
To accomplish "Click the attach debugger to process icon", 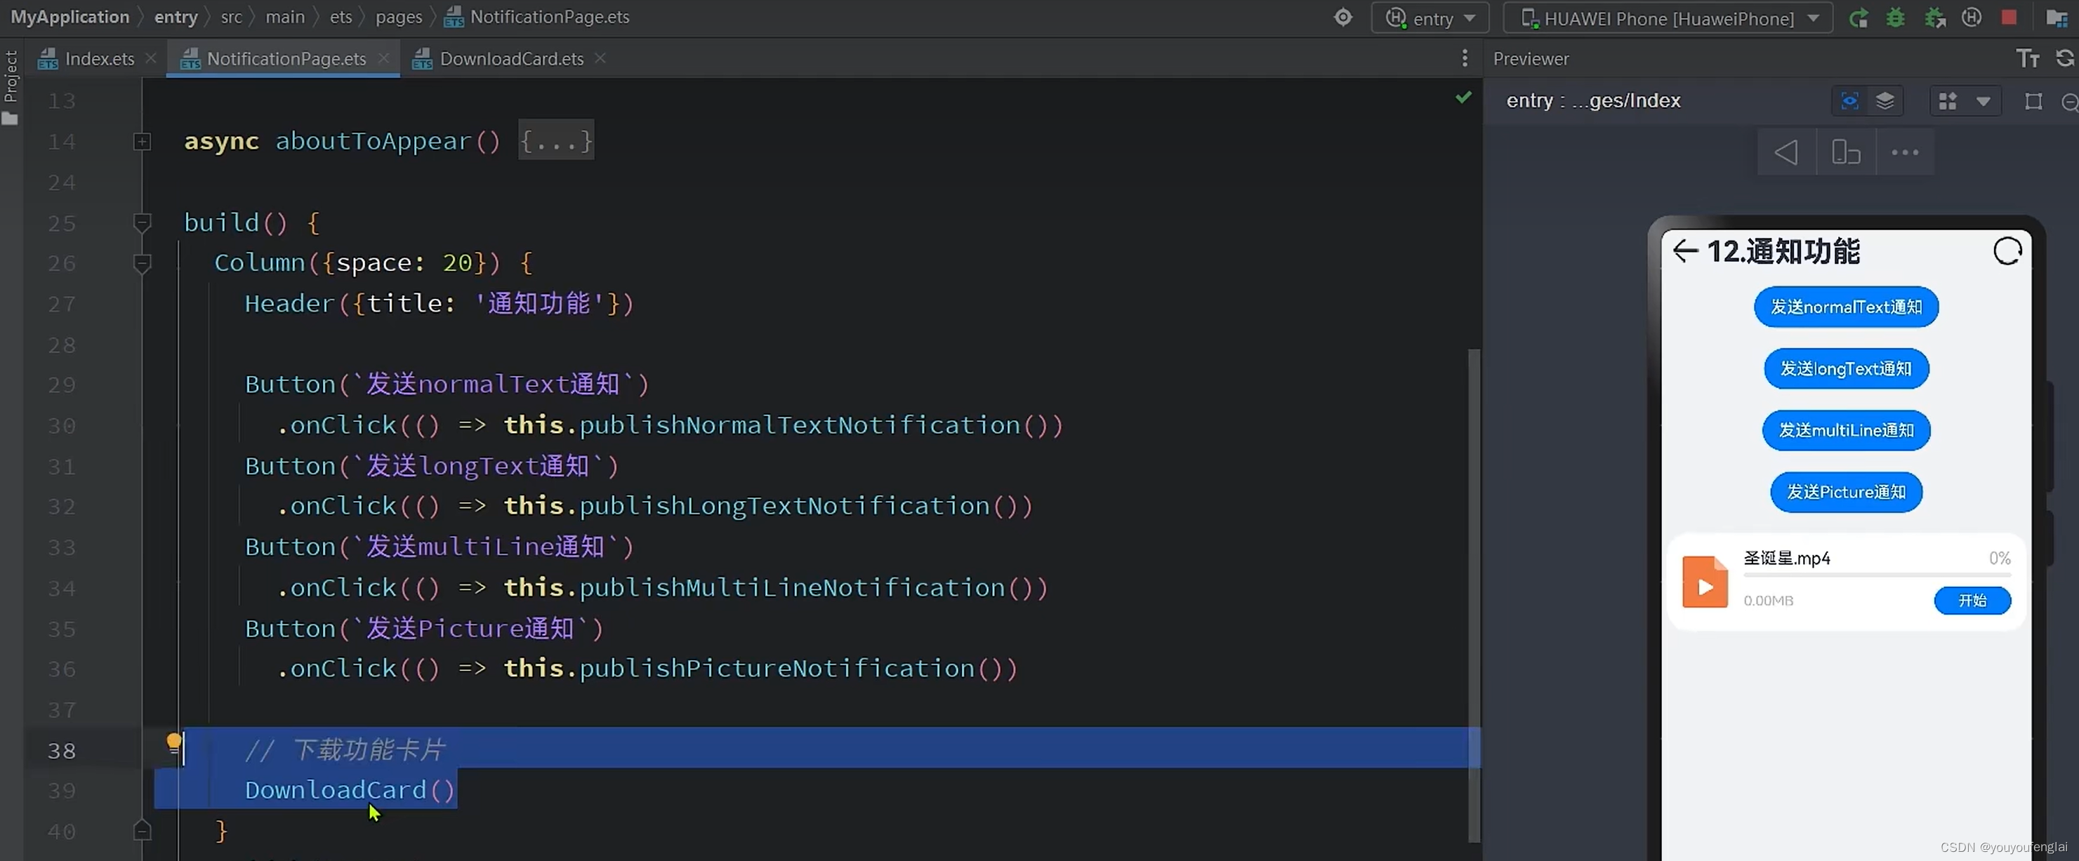I will (x=1934, y=18).
